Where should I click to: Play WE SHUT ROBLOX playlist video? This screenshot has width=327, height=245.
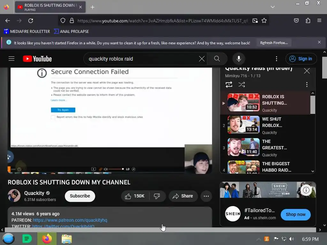265,125
